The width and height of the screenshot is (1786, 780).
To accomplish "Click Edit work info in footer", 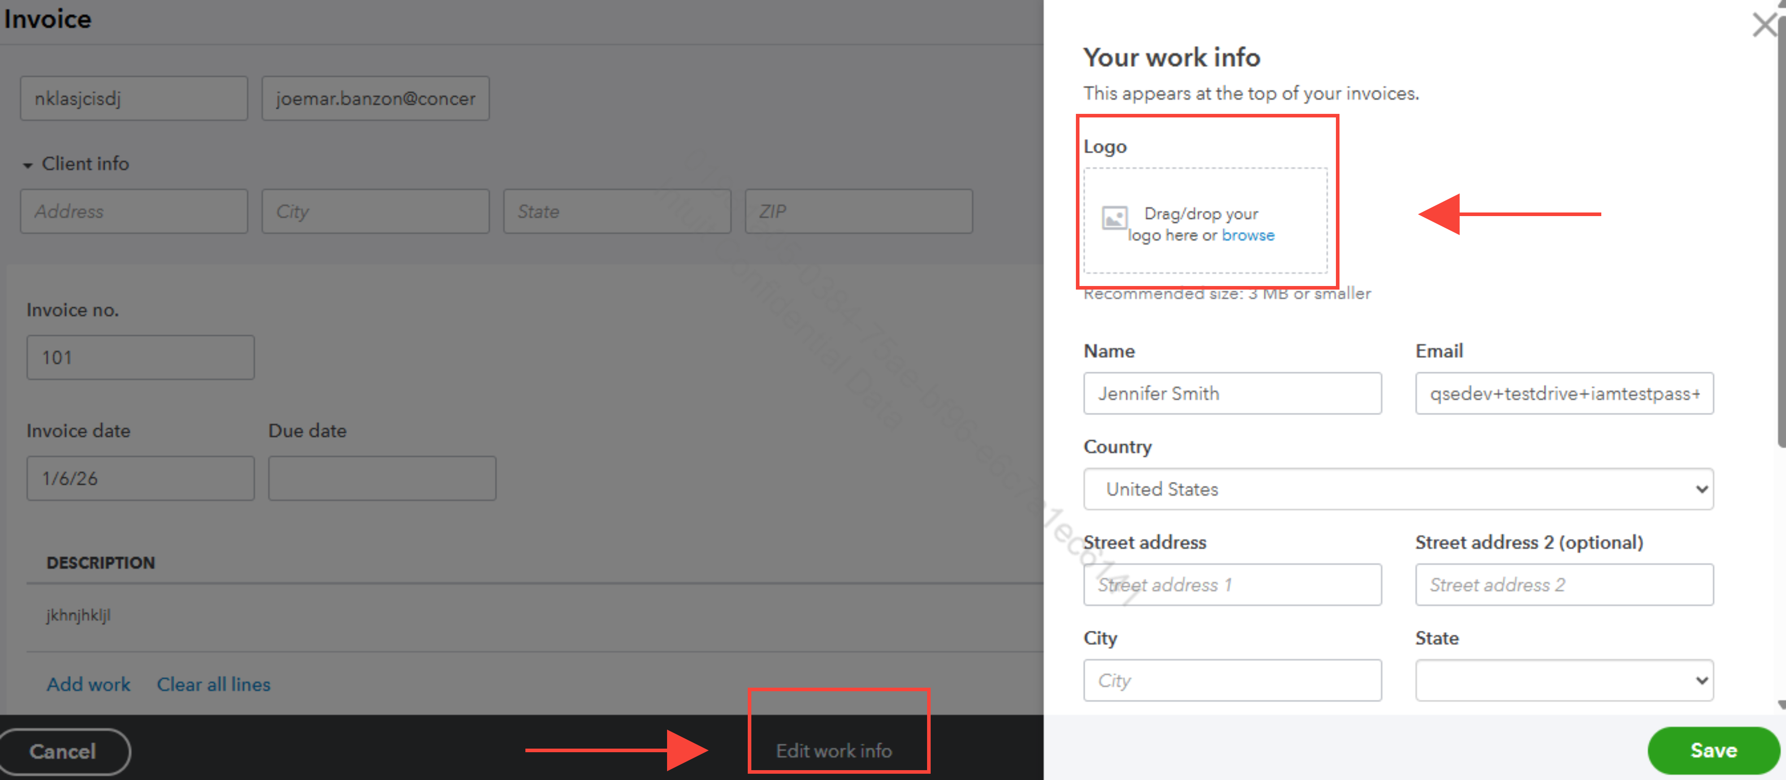I will pos(833,750).
